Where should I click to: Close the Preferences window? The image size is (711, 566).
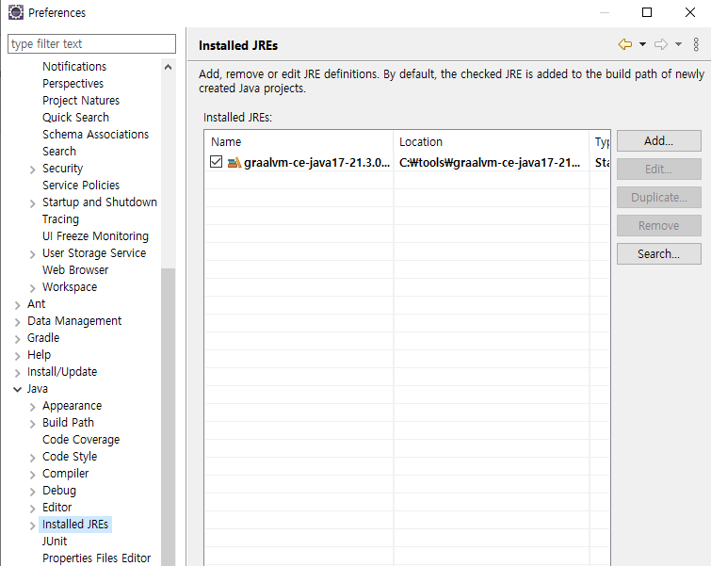[x=690, y=12]
